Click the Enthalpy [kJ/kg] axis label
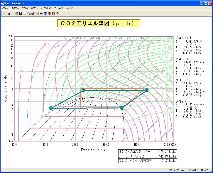Image resolution: width=213 pixels, height=173 pixels. (94, 150)
